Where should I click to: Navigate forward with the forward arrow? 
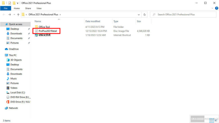[10, 14]
